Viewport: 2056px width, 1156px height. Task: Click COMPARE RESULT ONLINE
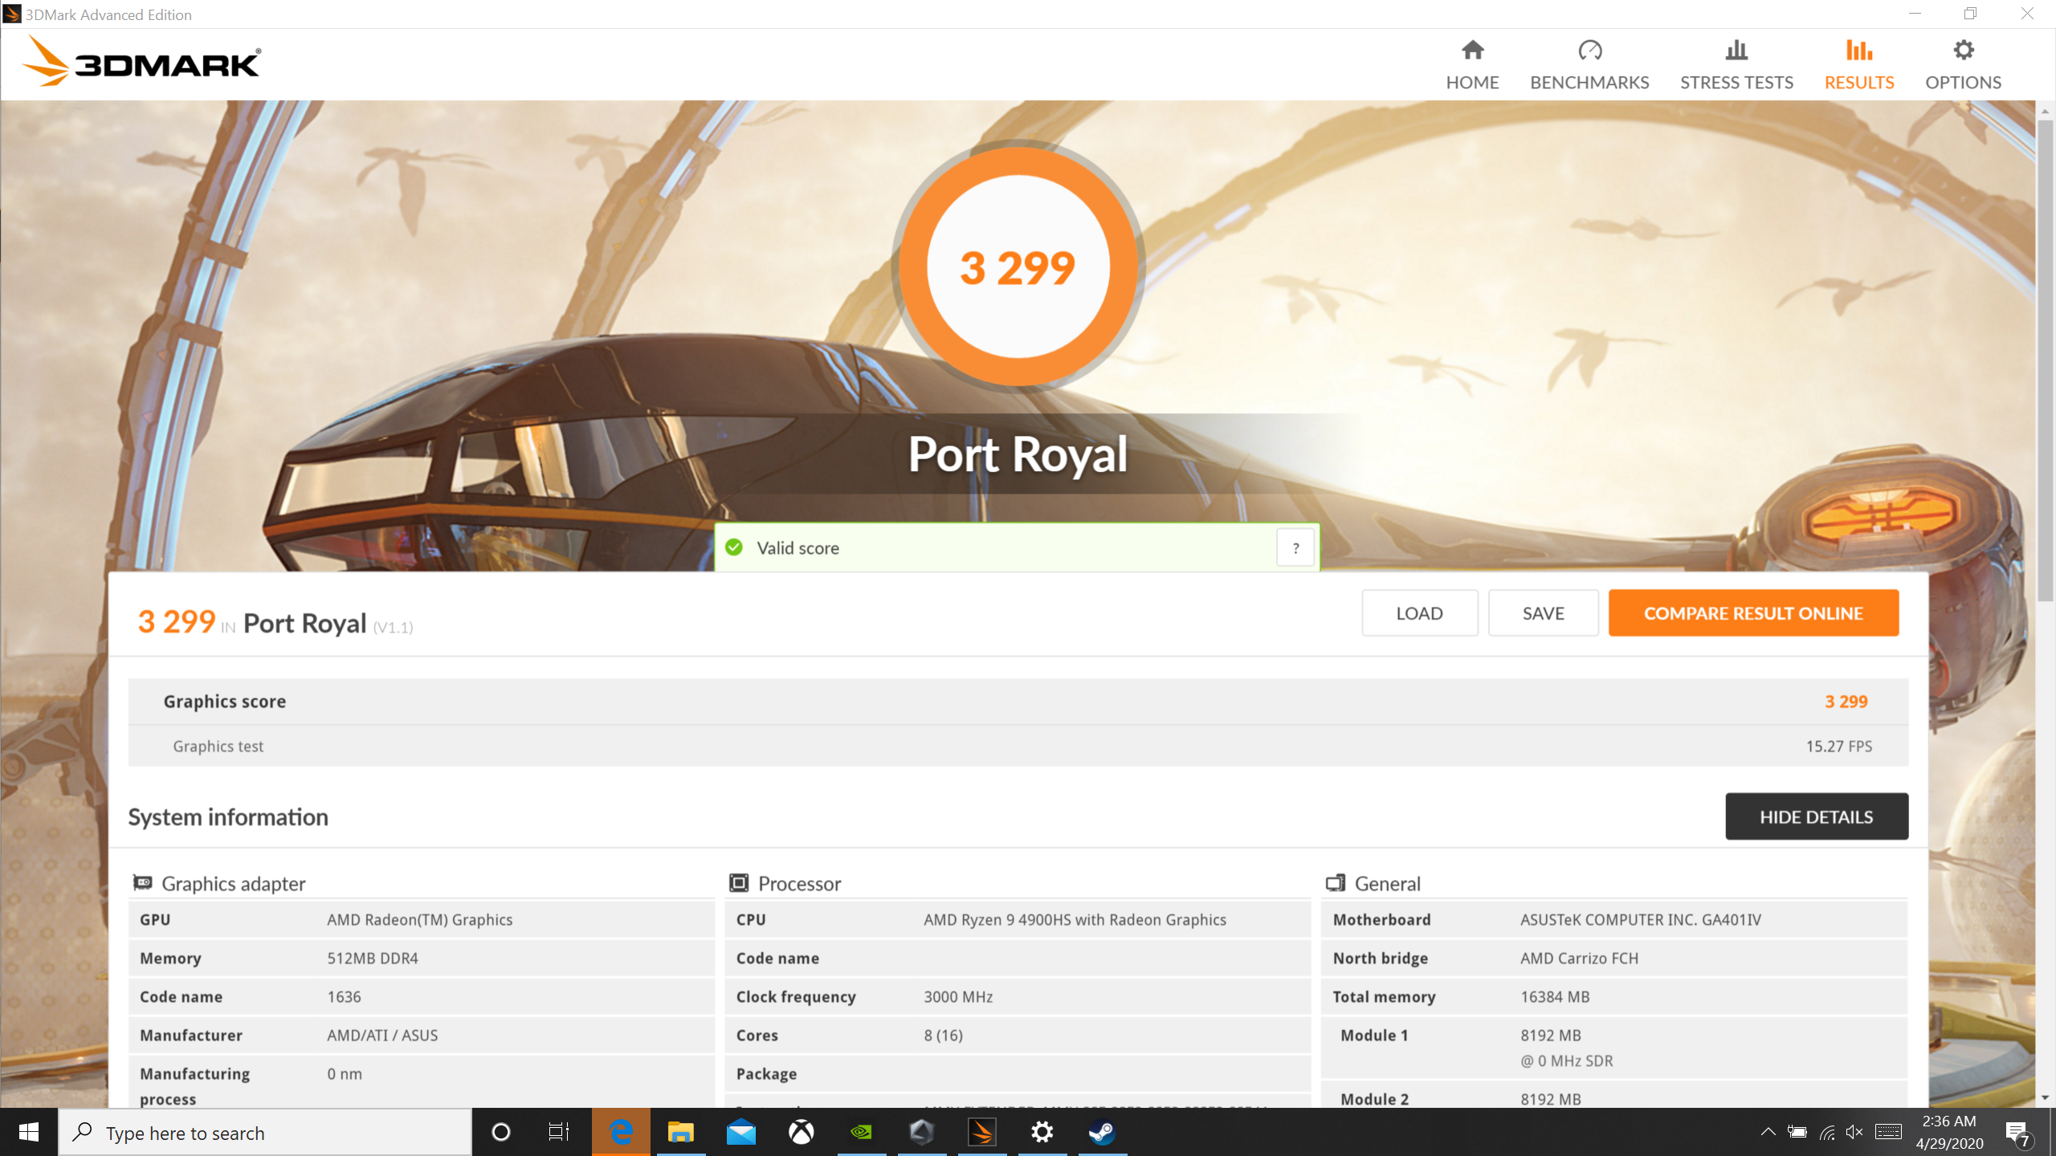point(1753,613)
